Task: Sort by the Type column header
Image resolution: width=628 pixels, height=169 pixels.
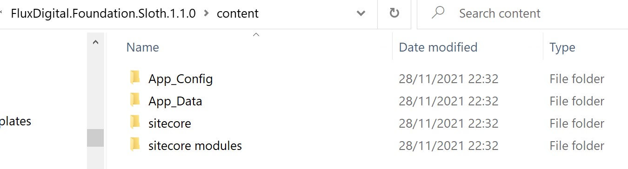Action: (x=562, y=47)
